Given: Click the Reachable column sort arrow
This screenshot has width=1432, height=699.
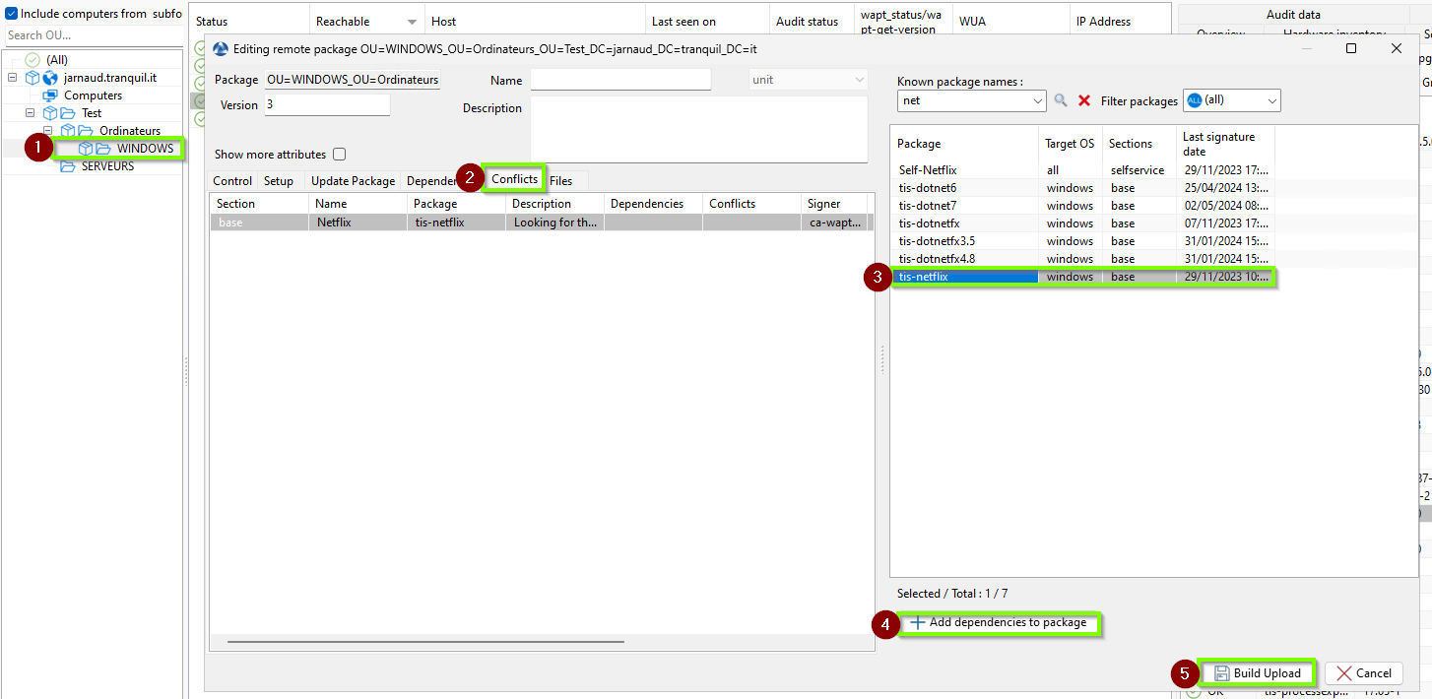Looking at the screenshot, I should point(413,22).
